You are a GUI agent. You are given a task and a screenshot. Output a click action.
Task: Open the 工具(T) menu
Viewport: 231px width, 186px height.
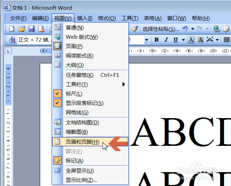coord(130,18)
